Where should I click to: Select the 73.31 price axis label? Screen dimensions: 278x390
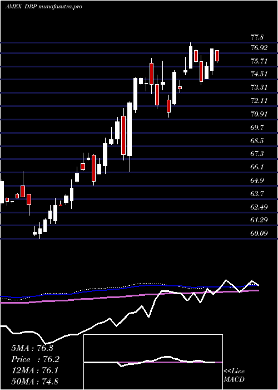click(259, 87)
